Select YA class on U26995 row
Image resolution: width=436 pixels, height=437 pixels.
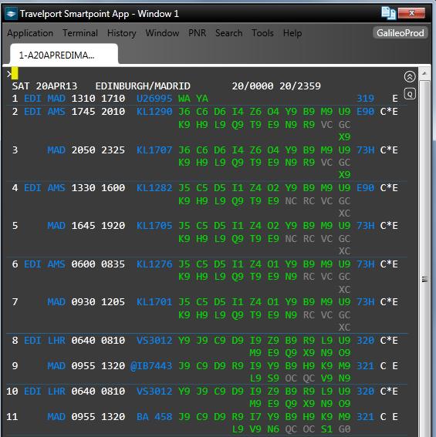(x=202, y=99)
